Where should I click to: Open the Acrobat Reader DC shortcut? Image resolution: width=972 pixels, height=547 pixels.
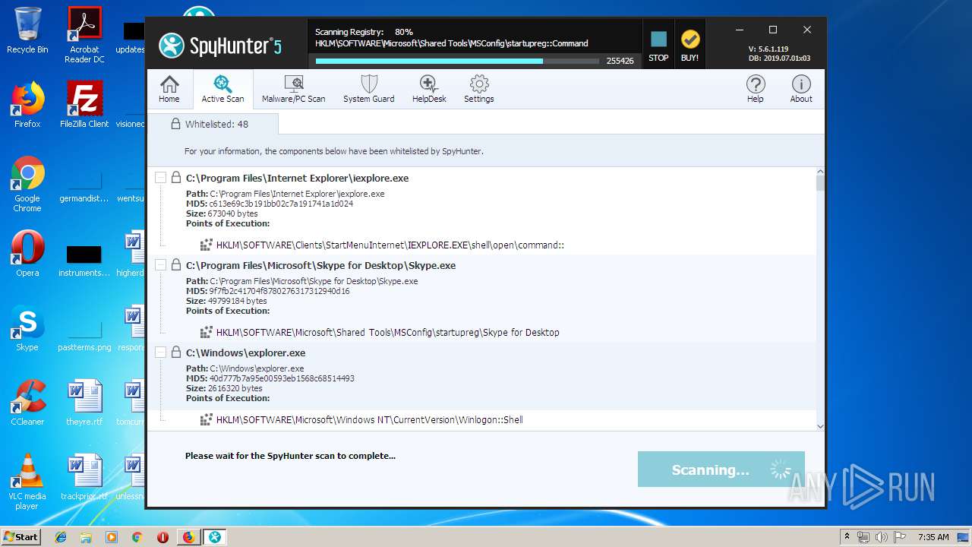(x=84, y=35)
